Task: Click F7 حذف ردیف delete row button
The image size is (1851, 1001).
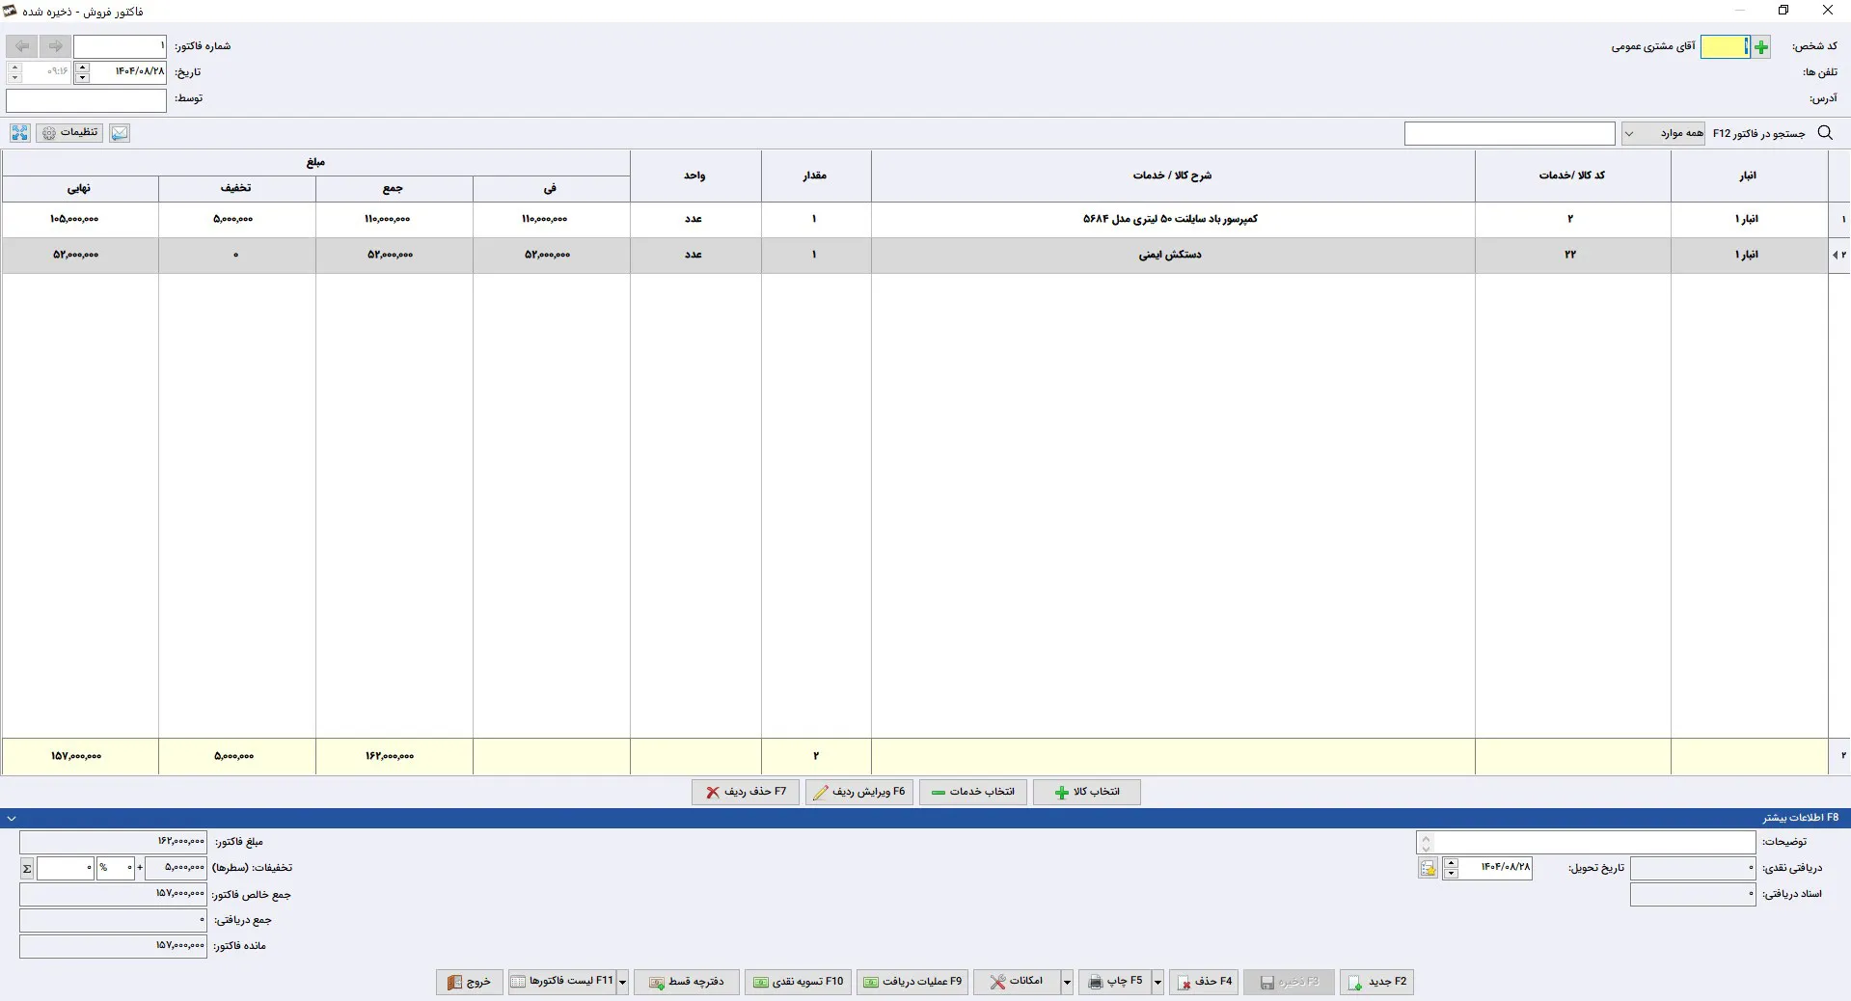Action: (x=746, y=792)
